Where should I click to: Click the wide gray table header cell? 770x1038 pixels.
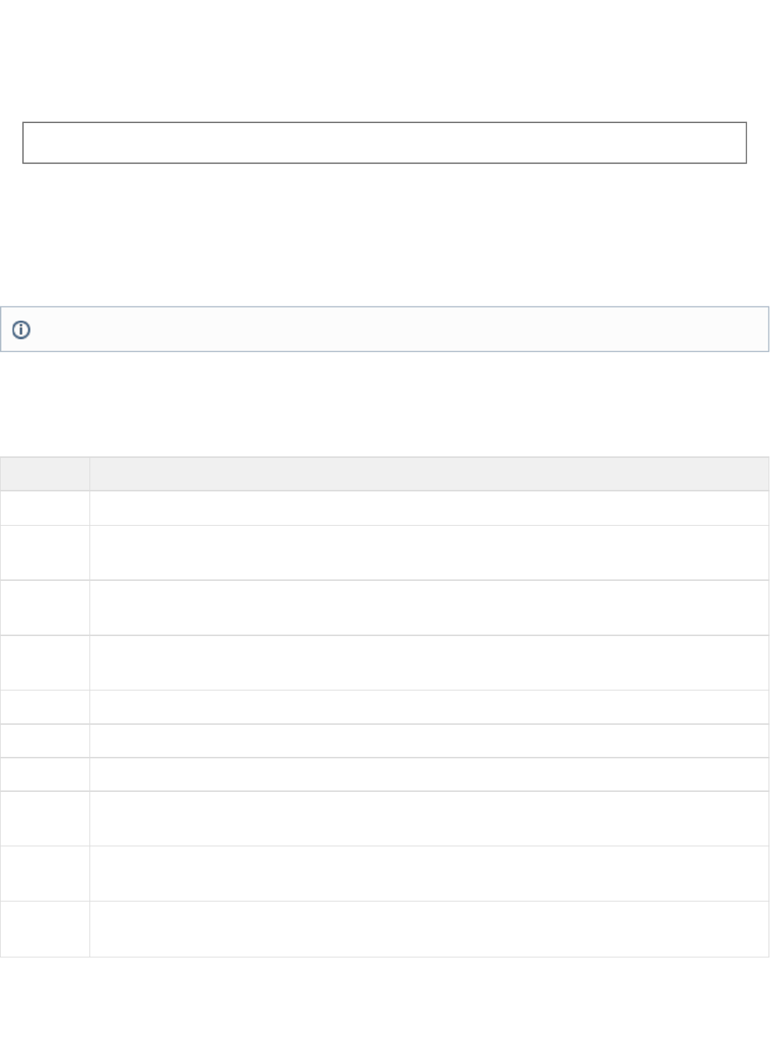[x=429, y=474]
